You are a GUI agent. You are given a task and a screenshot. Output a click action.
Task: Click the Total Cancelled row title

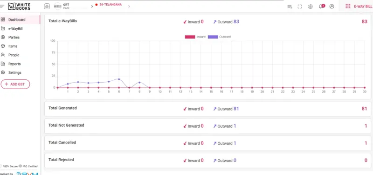click(x=62, y=143)
